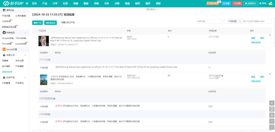Collapse the 热销选品 sidebar group
Image resolution: width=275 pixels, height=132 pixels.
pos(25,33)
